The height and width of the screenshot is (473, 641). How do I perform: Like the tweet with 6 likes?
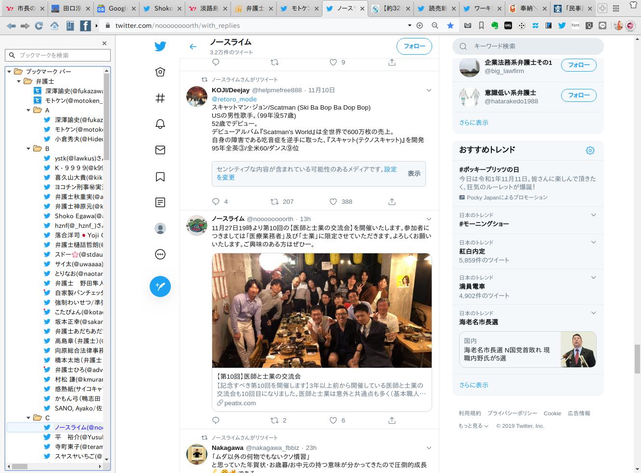pyautogui.click(x=333, y=421)
